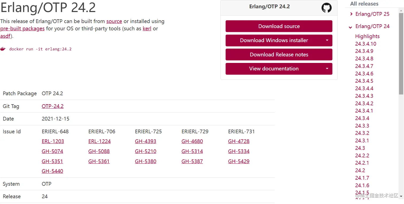404x204 pixels.
Task: Follow the source link
Action: coord(114,21)
